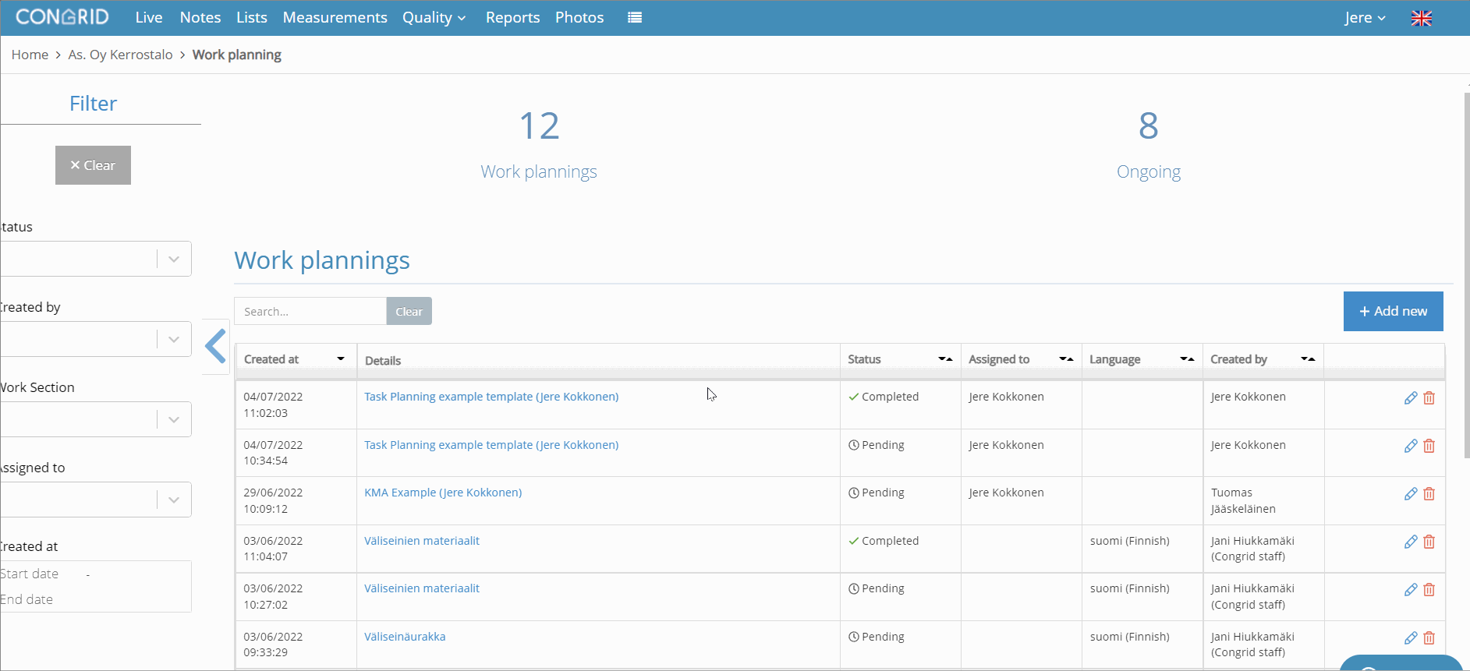Screen dimensions: 1470x671
Task: Click the Add new button
Action: click(1393, 311)
